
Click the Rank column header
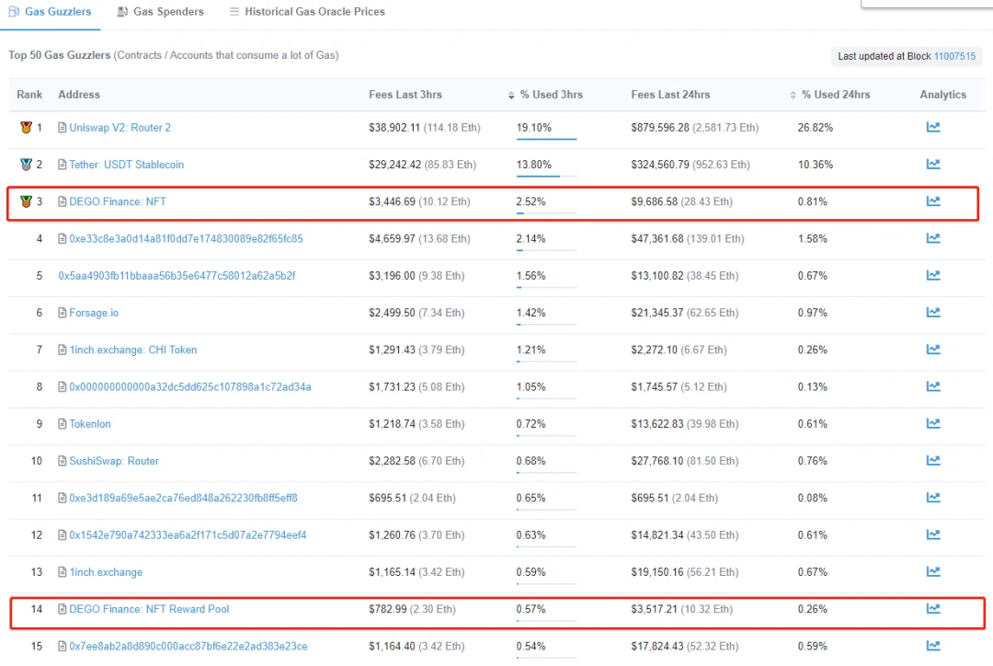click(x=29, y=95)
